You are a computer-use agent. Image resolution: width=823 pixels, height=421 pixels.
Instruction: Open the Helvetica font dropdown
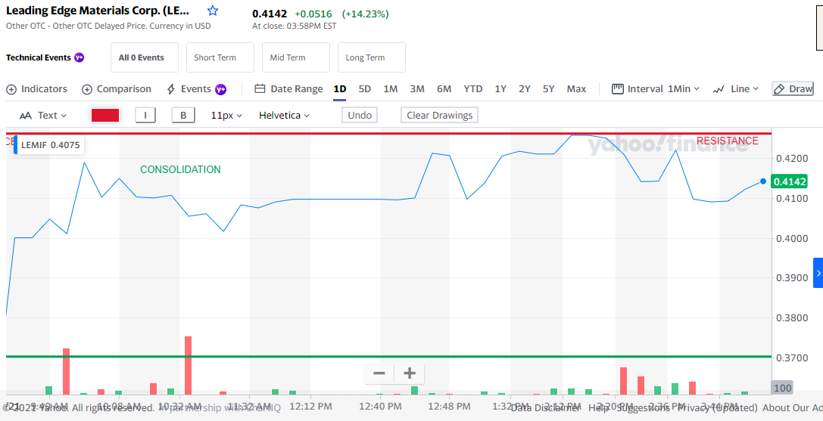[x=284, y=116]
